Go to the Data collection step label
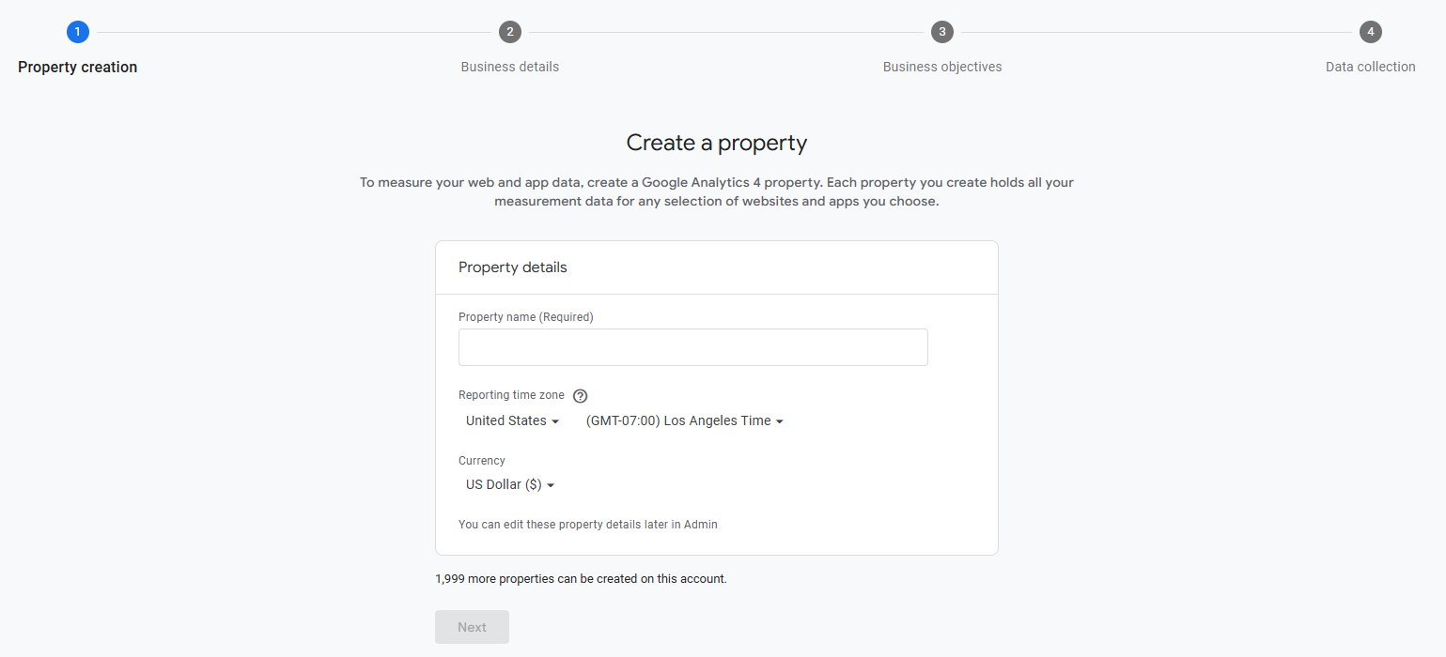 point(1371,67)
